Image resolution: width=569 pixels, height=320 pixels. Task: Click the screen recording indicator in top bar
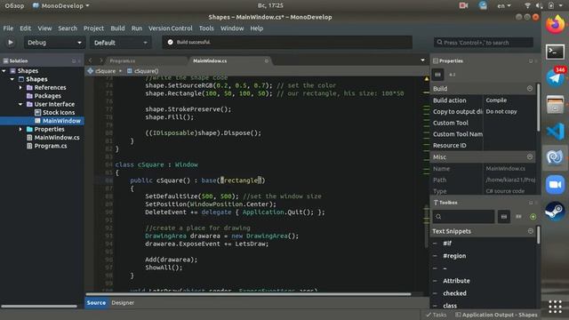463,5
